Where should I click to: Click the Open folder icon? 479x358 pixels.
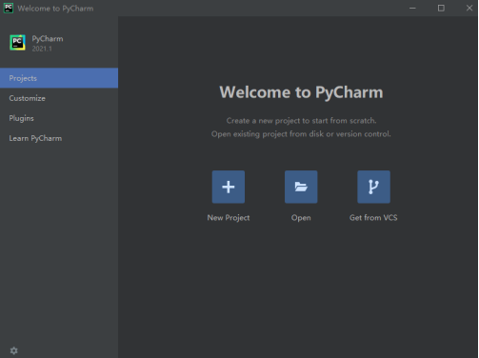point(301,187)
